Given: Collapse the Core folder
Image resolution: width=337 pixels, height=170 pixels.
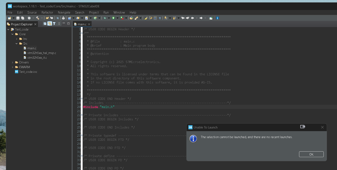Looking at the screenshot, I should pyautogui.click(x=12, y=34).
